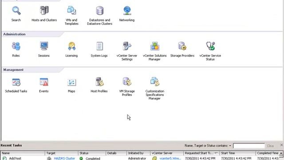Image resolution: width=284 pixels, height=160 pixels.
Task: Open the Name, Target or Status filter dropdown
Action: (230, 146)
